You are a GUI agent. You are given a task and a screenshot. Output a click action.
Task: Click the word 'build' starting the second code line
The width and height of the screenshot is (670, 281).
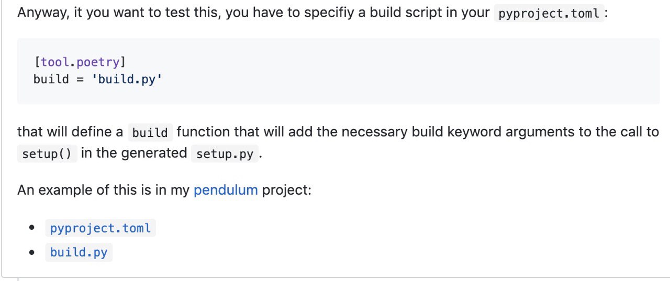pyautogui.click(x=51, y=79)
